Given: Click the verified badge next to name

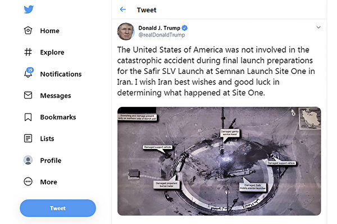Looking at the screenshot, I should [x=185, y=27].
